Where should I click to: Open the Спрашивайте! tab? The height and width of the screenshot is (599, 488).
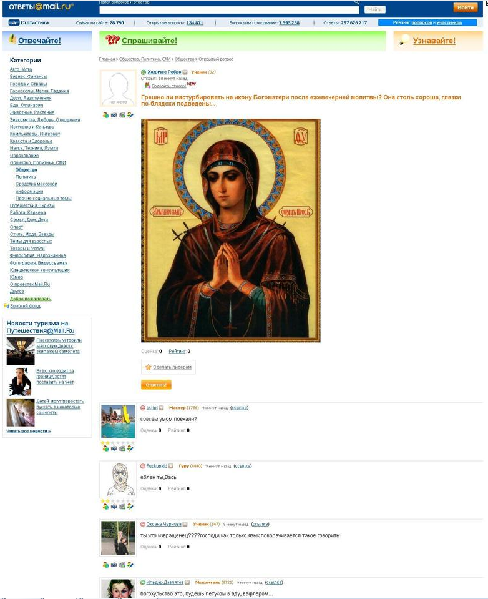pos(149,41)
